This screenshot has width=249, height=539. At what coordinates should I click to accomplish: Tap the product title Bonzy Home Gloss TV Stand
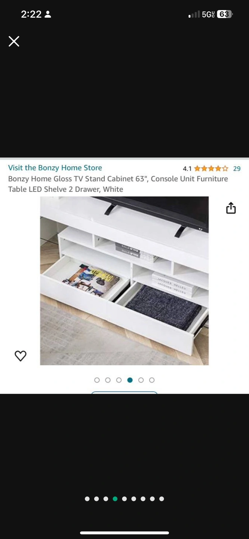tap(118, 184)
